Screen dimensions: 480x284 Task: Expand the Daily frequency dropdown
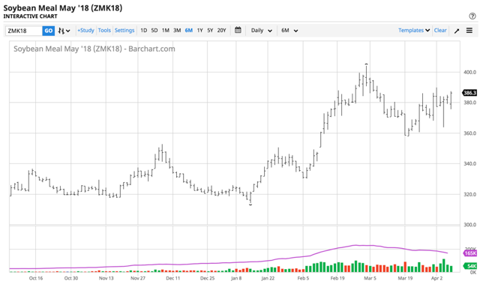(262, 31)
